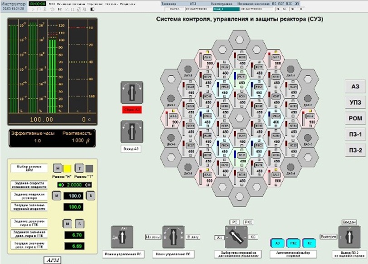The width and height of the screenshot is (368, 264).
Task: Select the АЗ-1 rod cell at upper right
Action: pyautogui.click(x=274, y=59)
